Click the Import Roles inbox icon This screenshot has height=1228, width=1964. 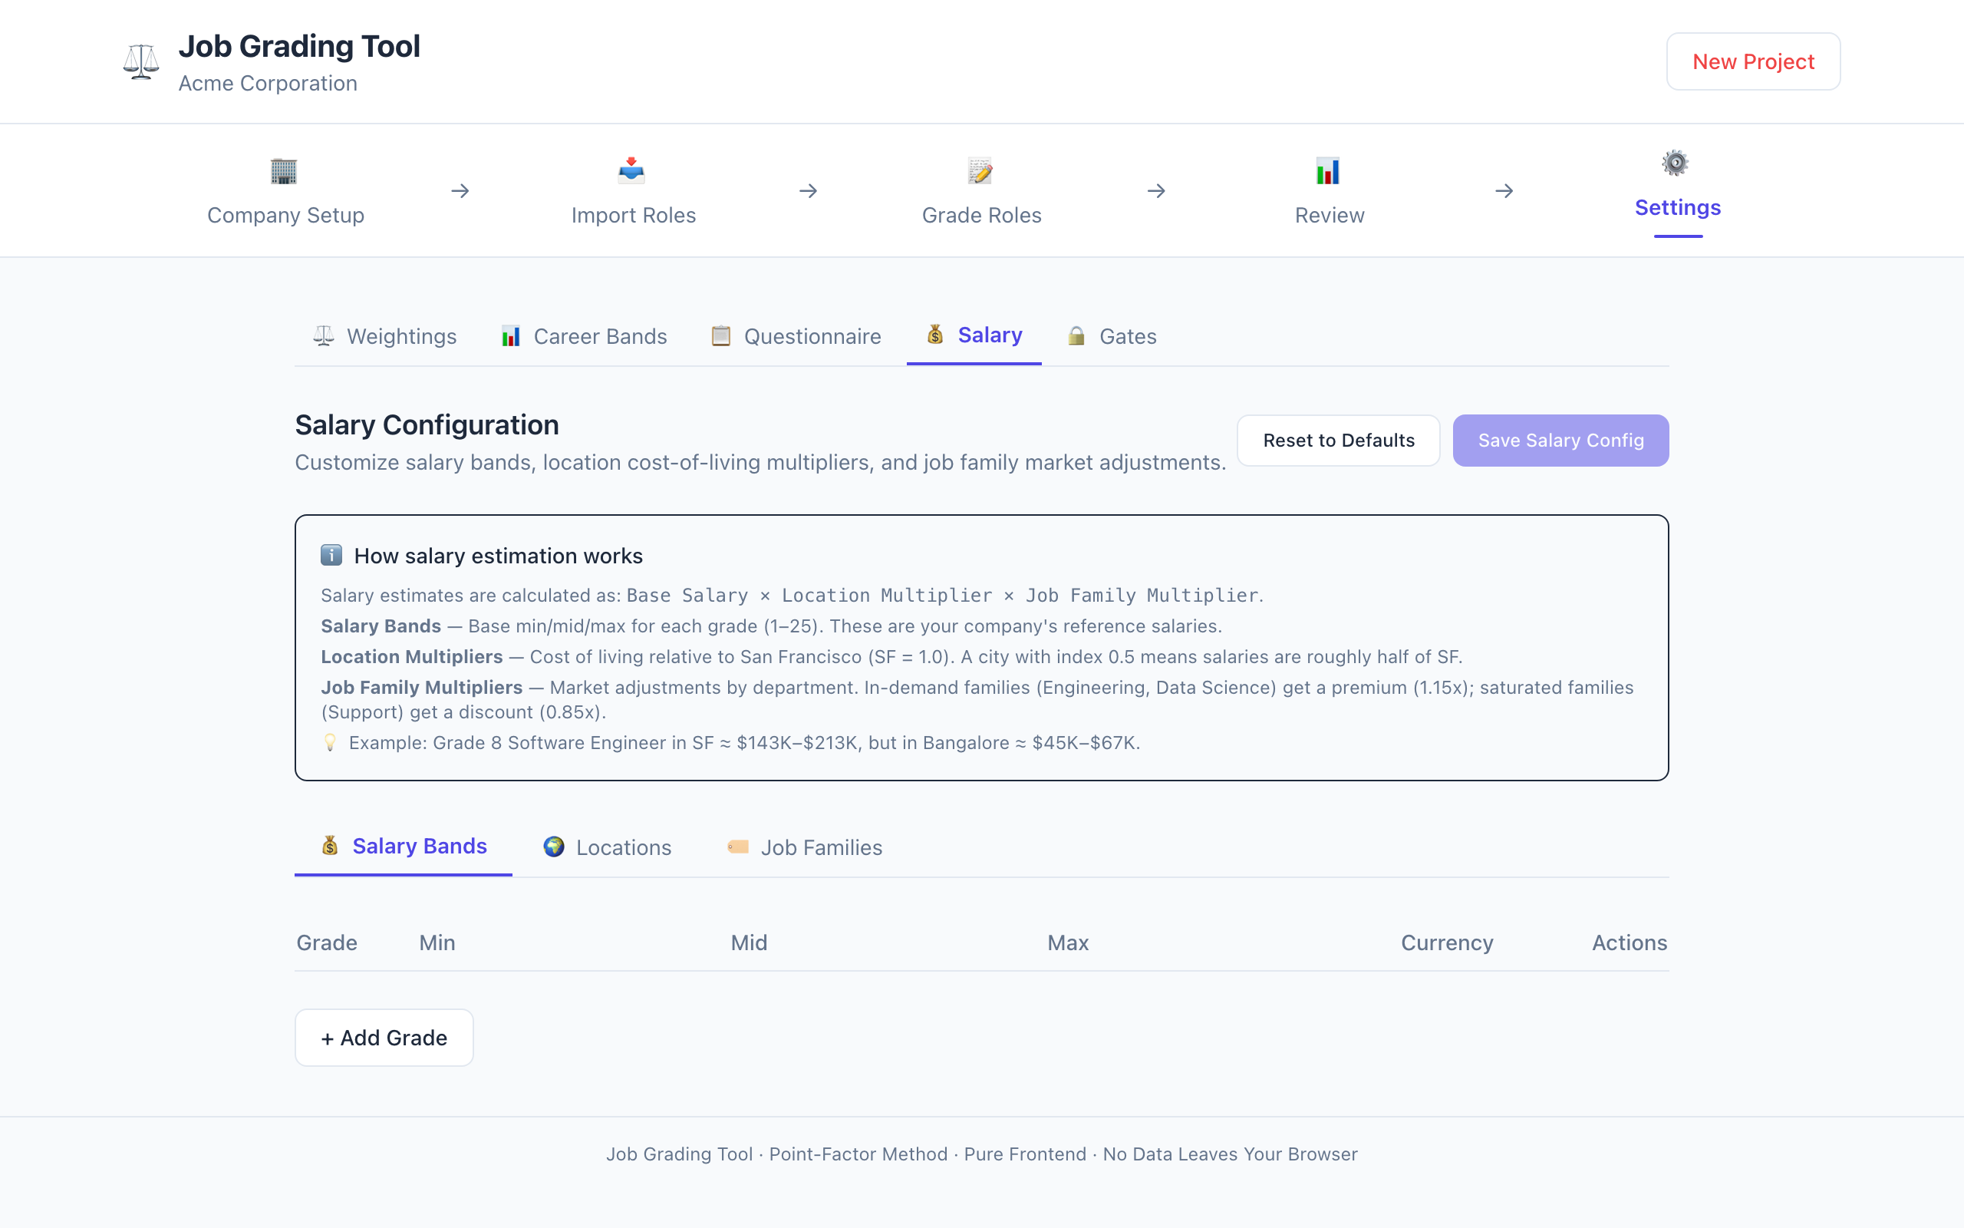[631, 171]
